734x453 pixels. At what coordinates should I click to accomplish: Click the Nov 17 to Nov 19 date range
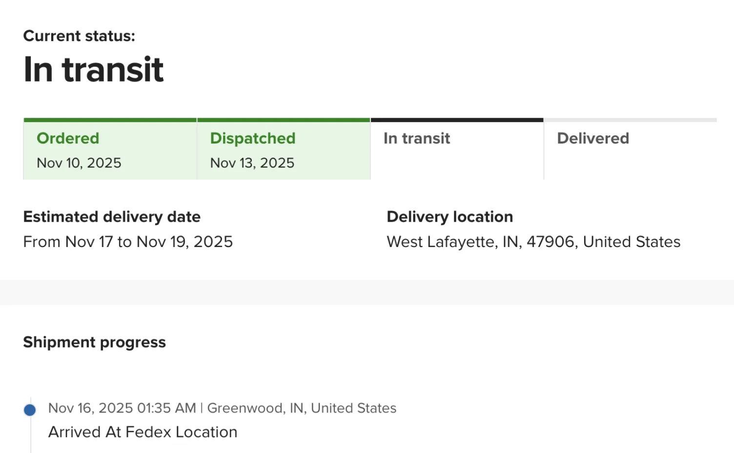[x=128, y=242]
